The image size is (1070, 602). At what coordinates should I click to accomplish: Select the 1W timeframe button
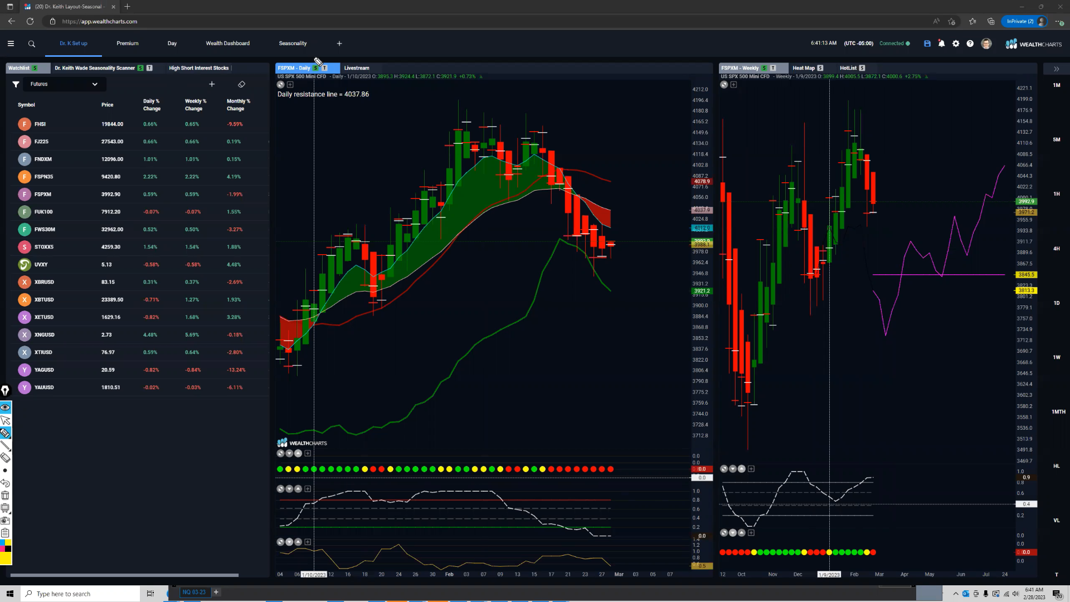tap(1057, 357)
